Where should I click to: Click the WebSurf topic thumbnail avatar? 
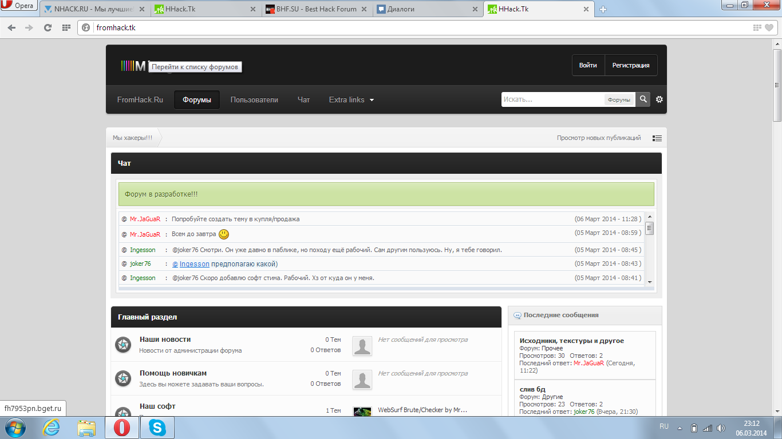362,412
